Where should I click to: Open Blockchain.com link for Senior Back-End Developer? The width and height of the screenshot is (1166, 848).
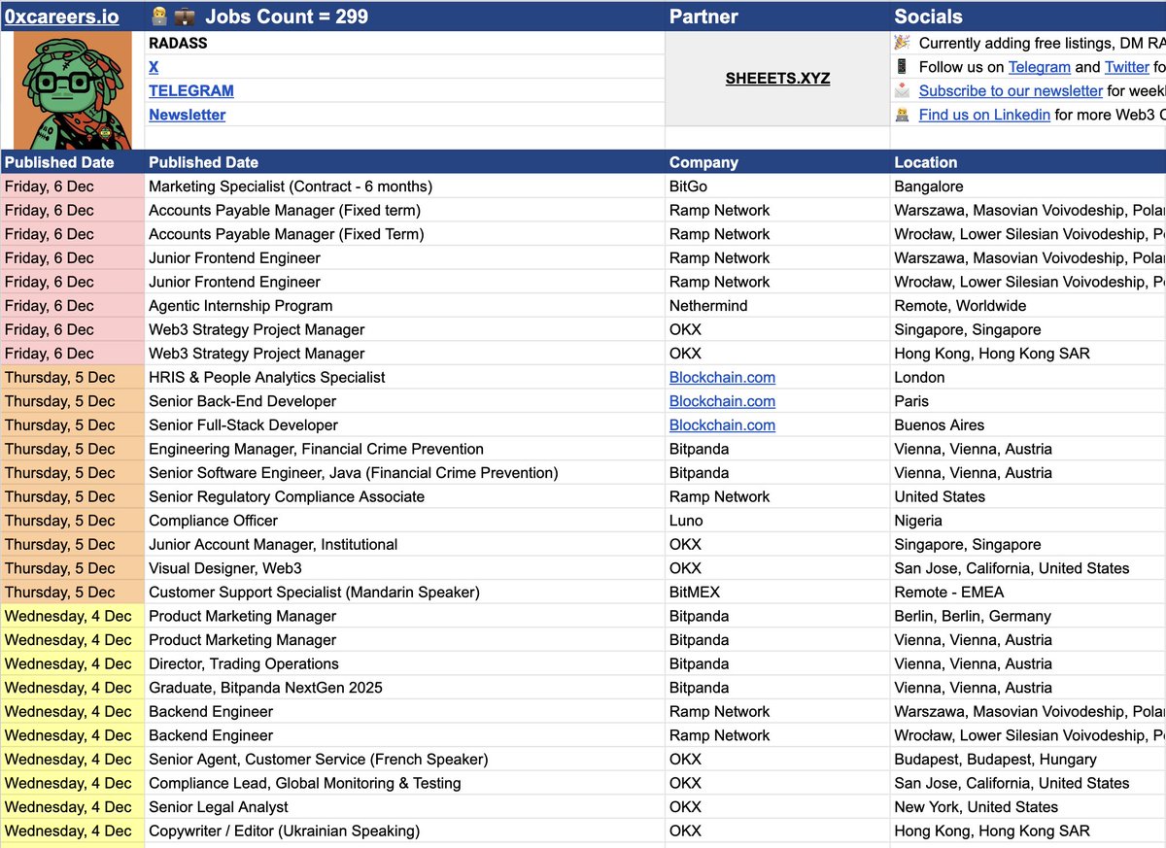point(722,401)
